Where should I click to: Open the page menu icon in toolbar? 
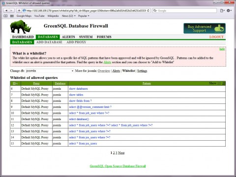(x=222, y=11)
